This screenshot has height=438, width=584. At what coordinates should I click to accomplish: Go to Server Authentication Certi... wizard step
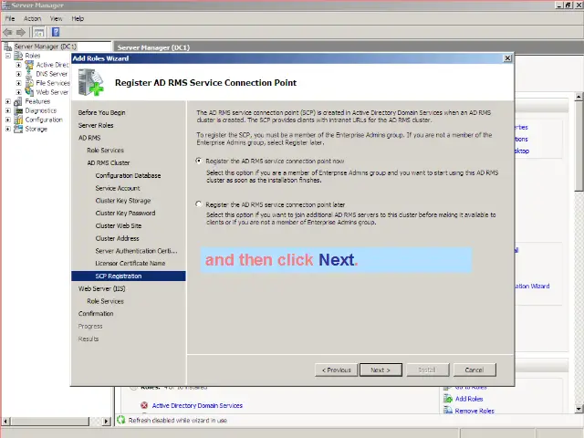tap(136, 251)
